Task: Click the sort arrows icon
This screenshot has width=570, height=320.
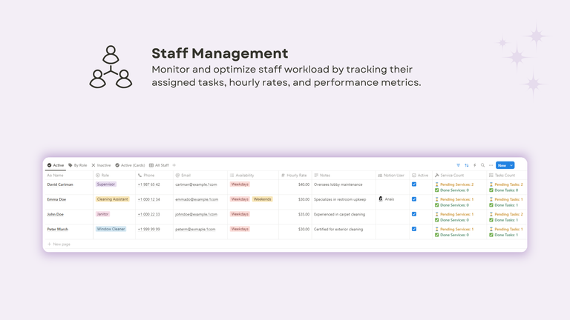Action: tap(466, 165)
